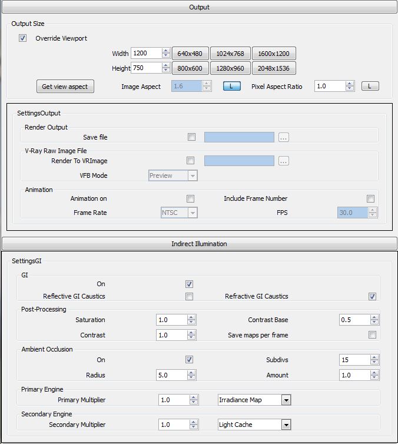Enable Reflective GI Caustics checkbox

pyautogui.click(x=190, y=296)
